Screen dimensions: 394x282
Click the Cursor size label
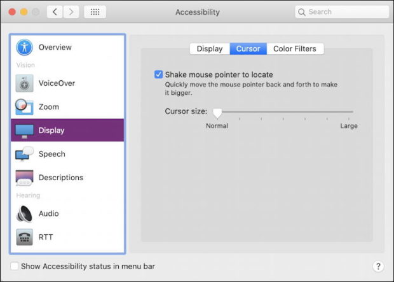pos(186,111)
